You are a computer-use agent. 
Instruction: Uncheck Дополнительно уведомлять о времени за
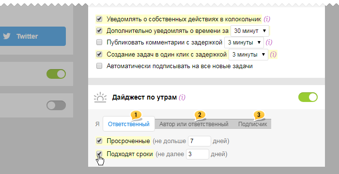click(99, 30)
